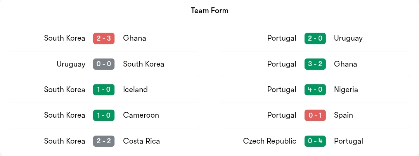Open the South Korea 1 - 0 Cameroon result
419x156 pixels.
(x=104, y=115)
